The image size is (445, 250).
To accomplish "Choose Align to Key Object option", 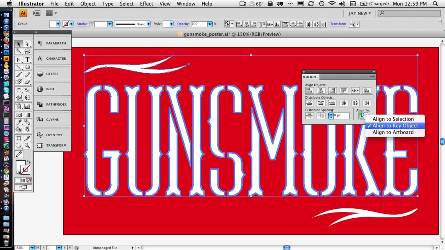I will pos(395,126).
